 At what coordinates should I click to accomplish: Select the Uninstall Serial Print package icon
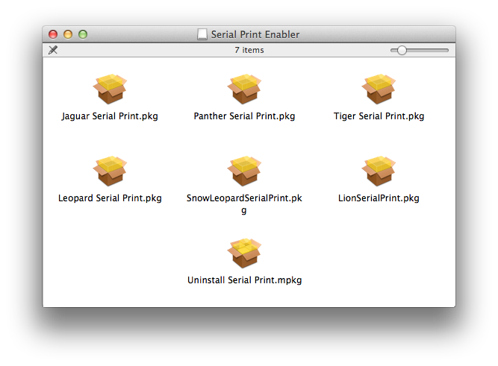click(x=244, y=253)
